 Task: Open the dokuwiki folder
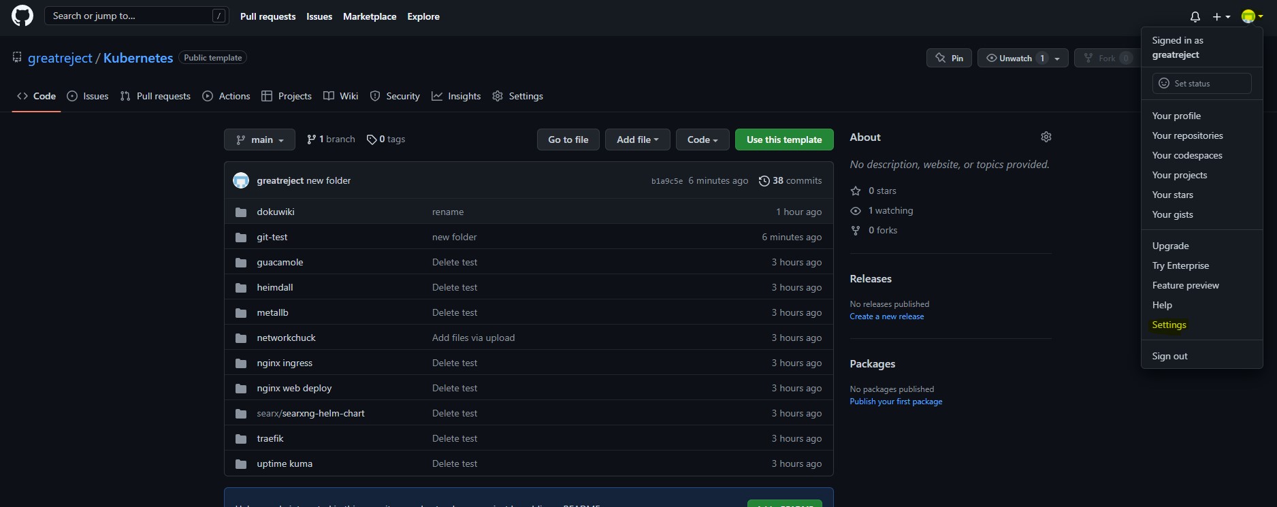click(275, 212)
